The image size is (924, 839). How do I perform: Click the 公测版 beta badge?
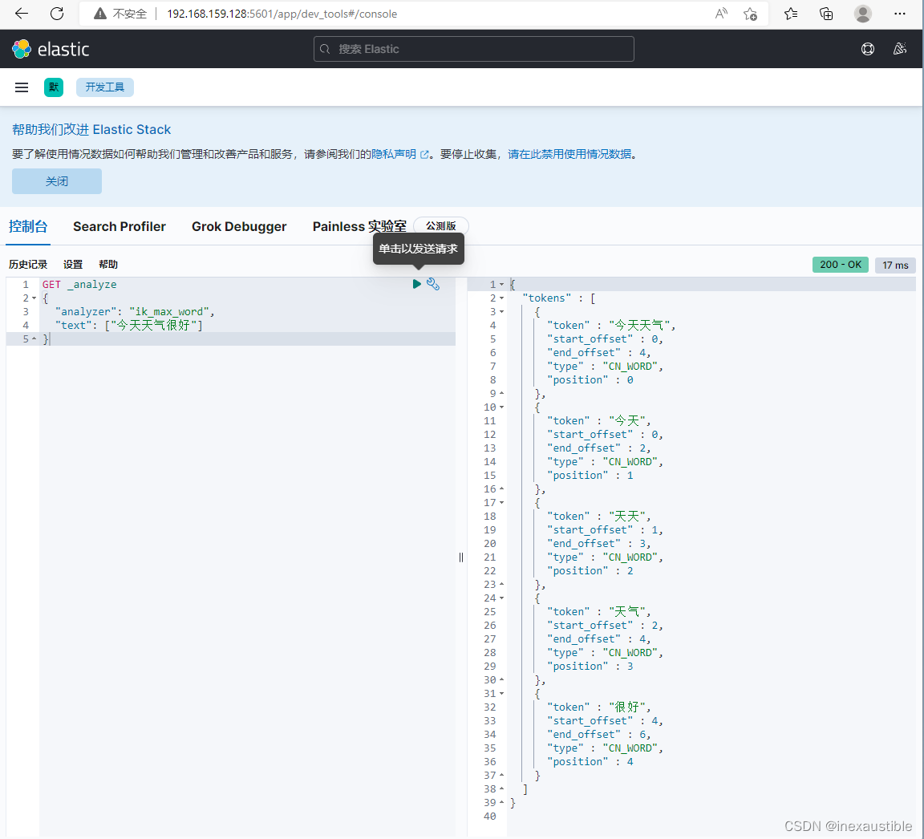441,225
